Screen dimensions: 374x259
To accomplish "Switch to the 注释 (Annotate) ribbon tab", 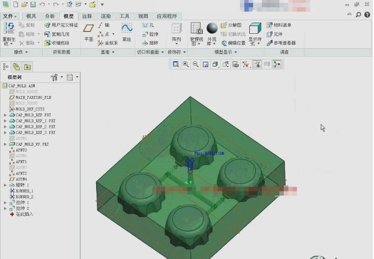I will [87, 16].
